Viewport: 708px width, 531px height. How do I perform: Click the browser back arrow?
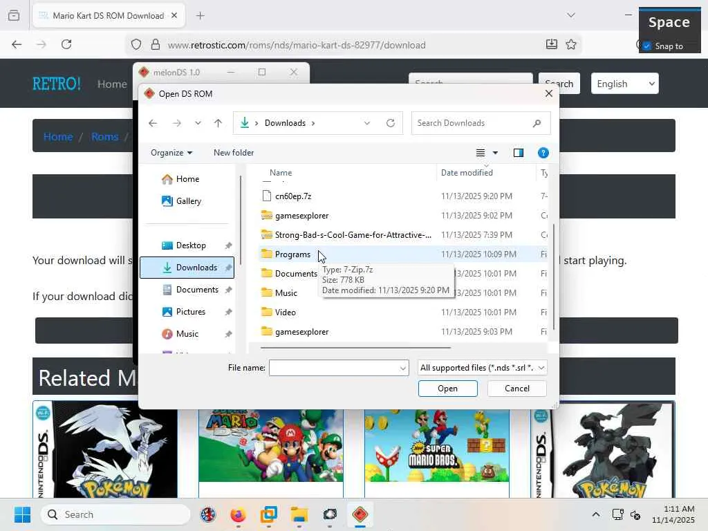point(17,44)
